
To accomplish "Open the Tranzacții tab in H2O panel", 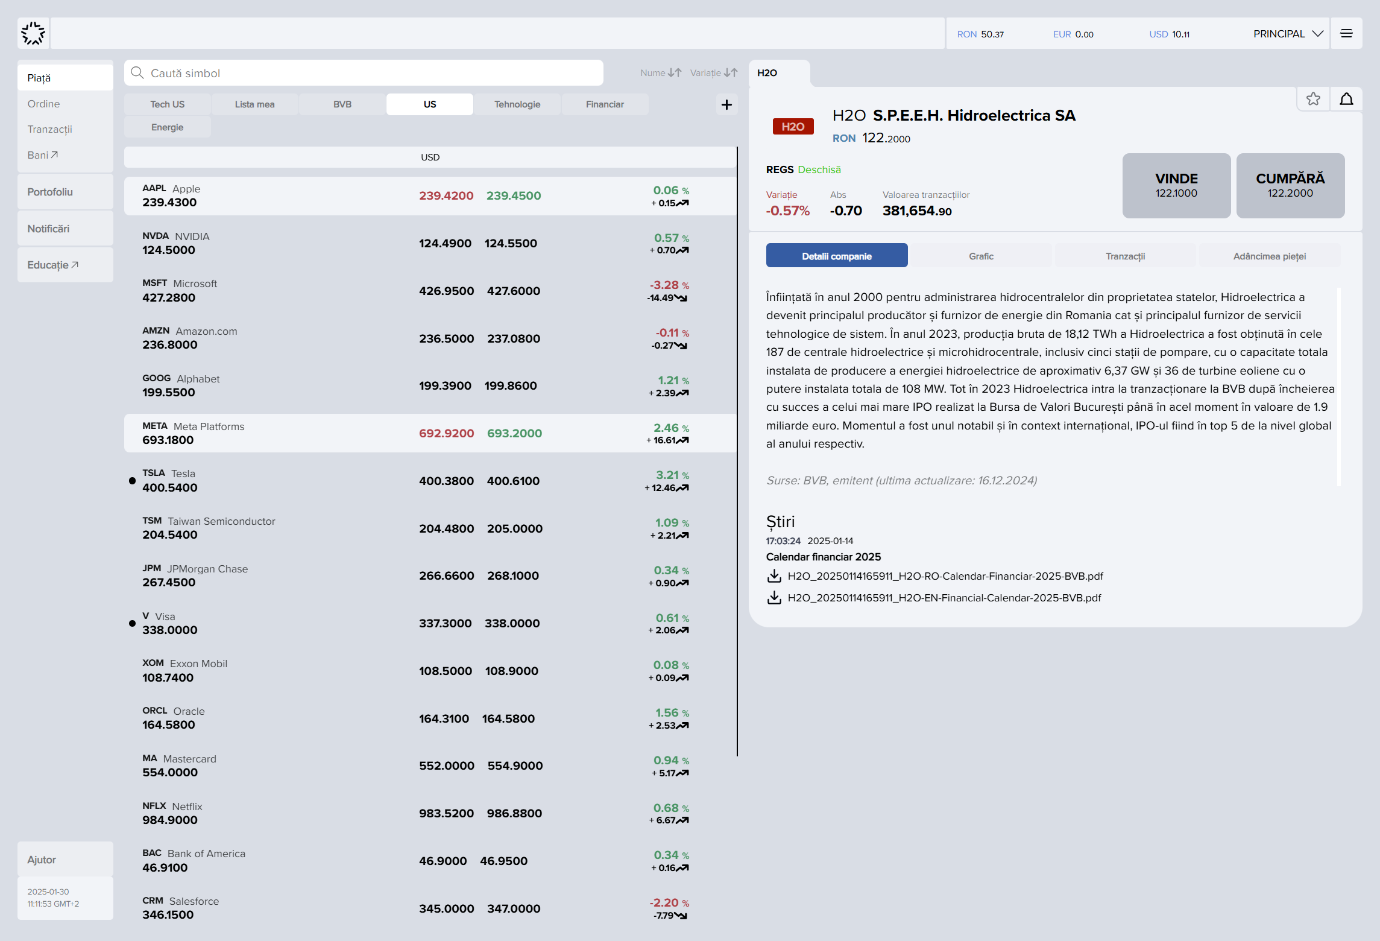I will point(1125,256).
